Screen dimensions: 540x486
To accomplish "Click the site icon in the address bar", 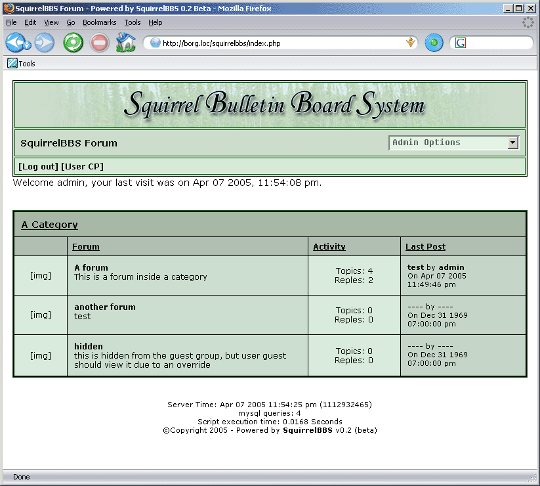I will pos(156,43).
